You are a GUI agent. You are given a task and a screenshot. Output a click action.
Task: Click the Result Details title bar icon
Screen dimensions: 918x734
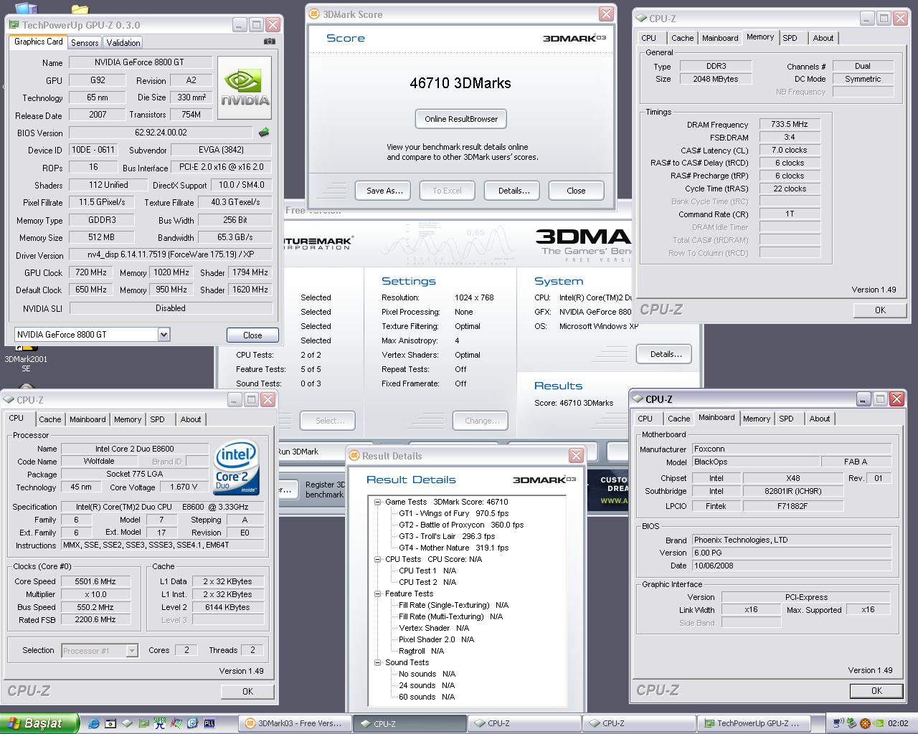click(x=354, y=455)
